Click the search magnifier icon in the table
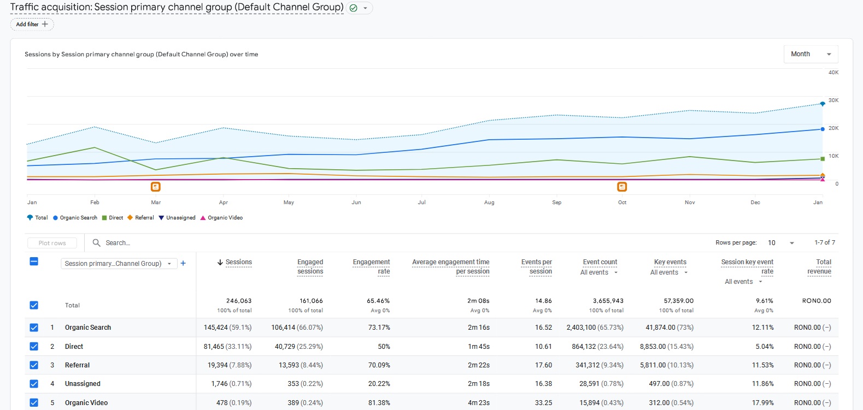This screenshot has height=410, width=863. pos(97,243)
